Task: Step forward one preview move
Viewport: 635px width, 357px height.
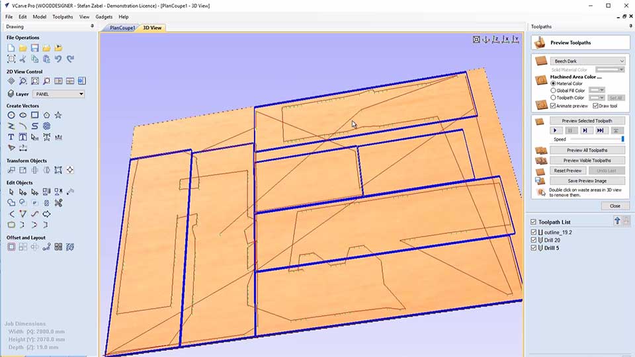Action: (585, 130)
